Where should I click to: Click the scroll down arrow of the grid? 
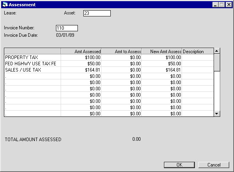click(217, 114)
